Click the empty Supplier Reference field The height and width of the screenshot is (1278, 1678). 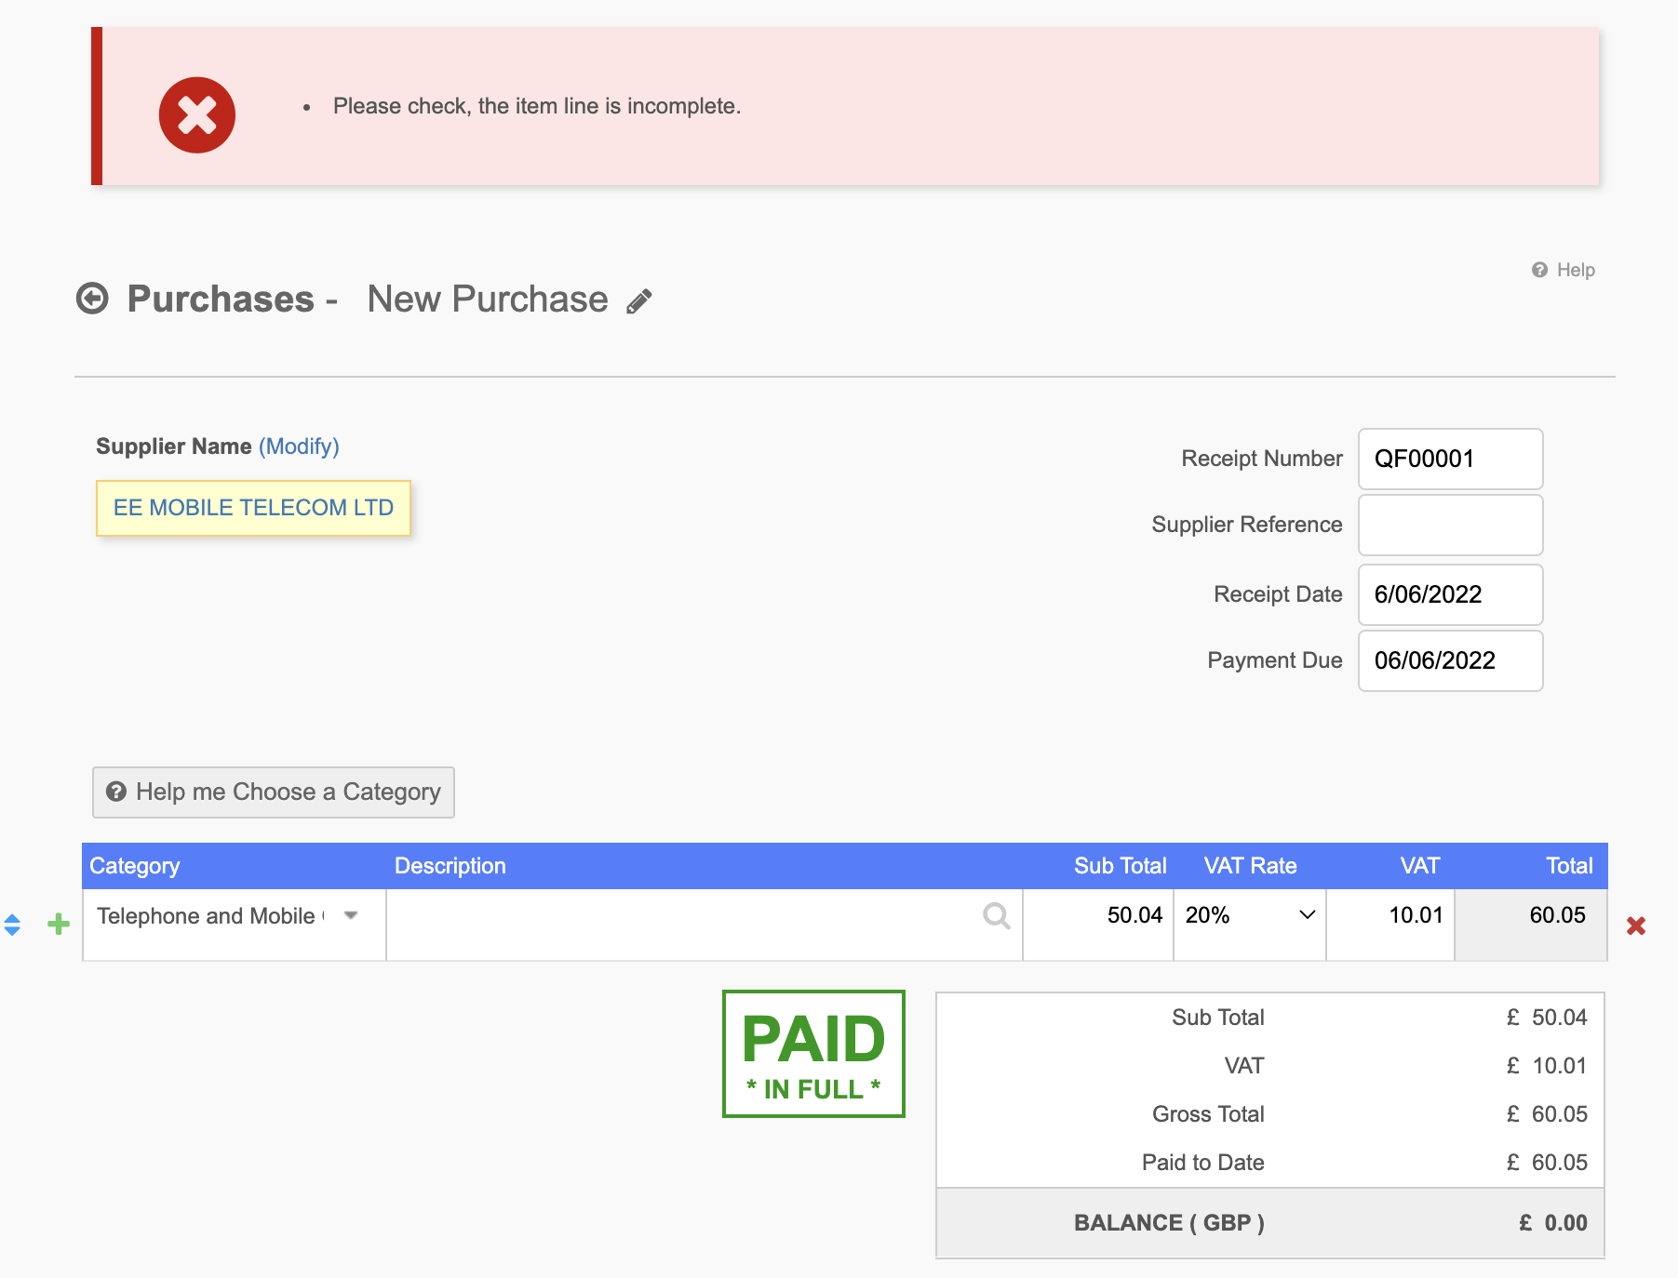click(1450, 525)
